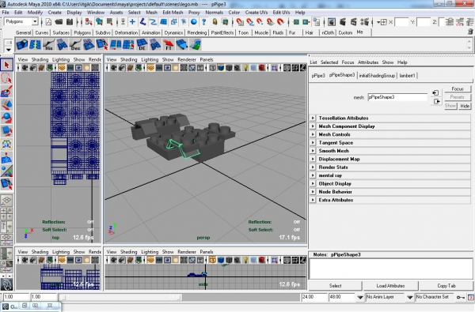This screenshot has width=475, height=312.
Task: Pick the Scale tool in the toolbox
Action: pyautogui.click(x=6, y=131)
